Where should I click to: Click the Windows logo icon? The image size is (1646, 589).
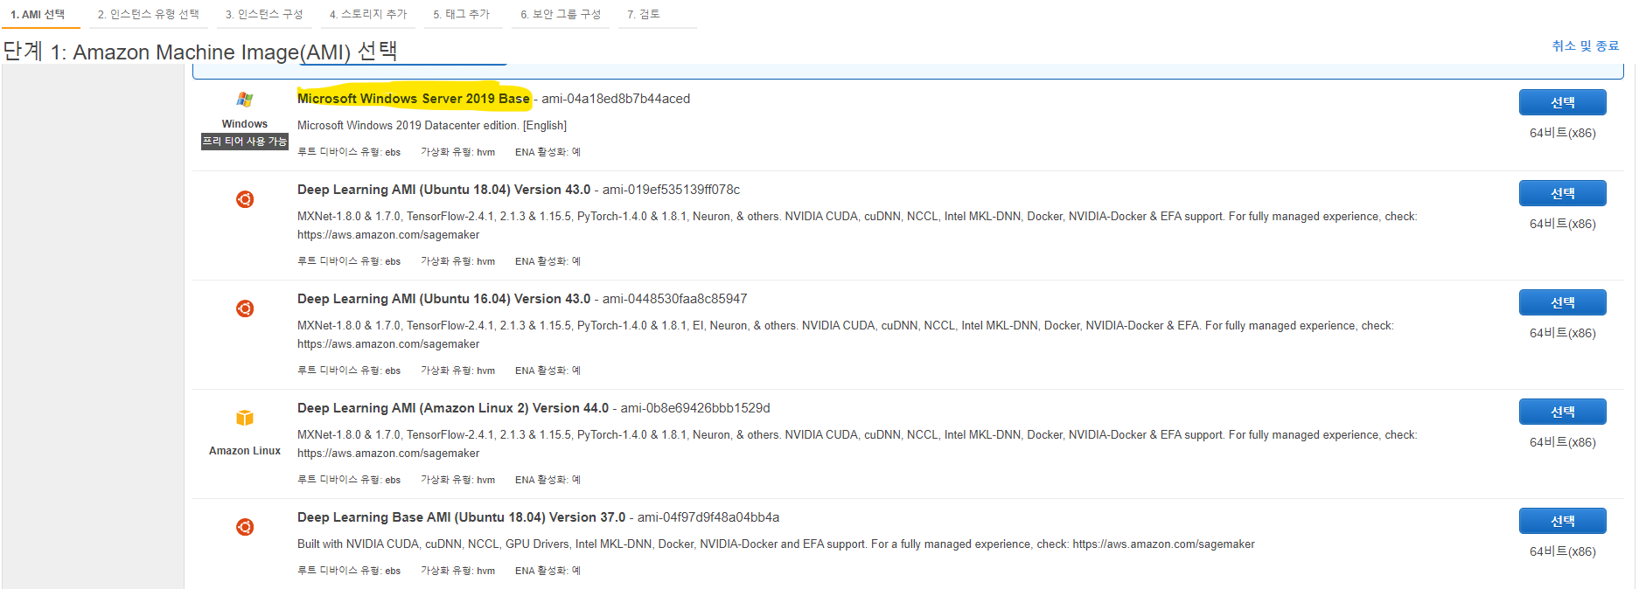click(x=245, y=100)
